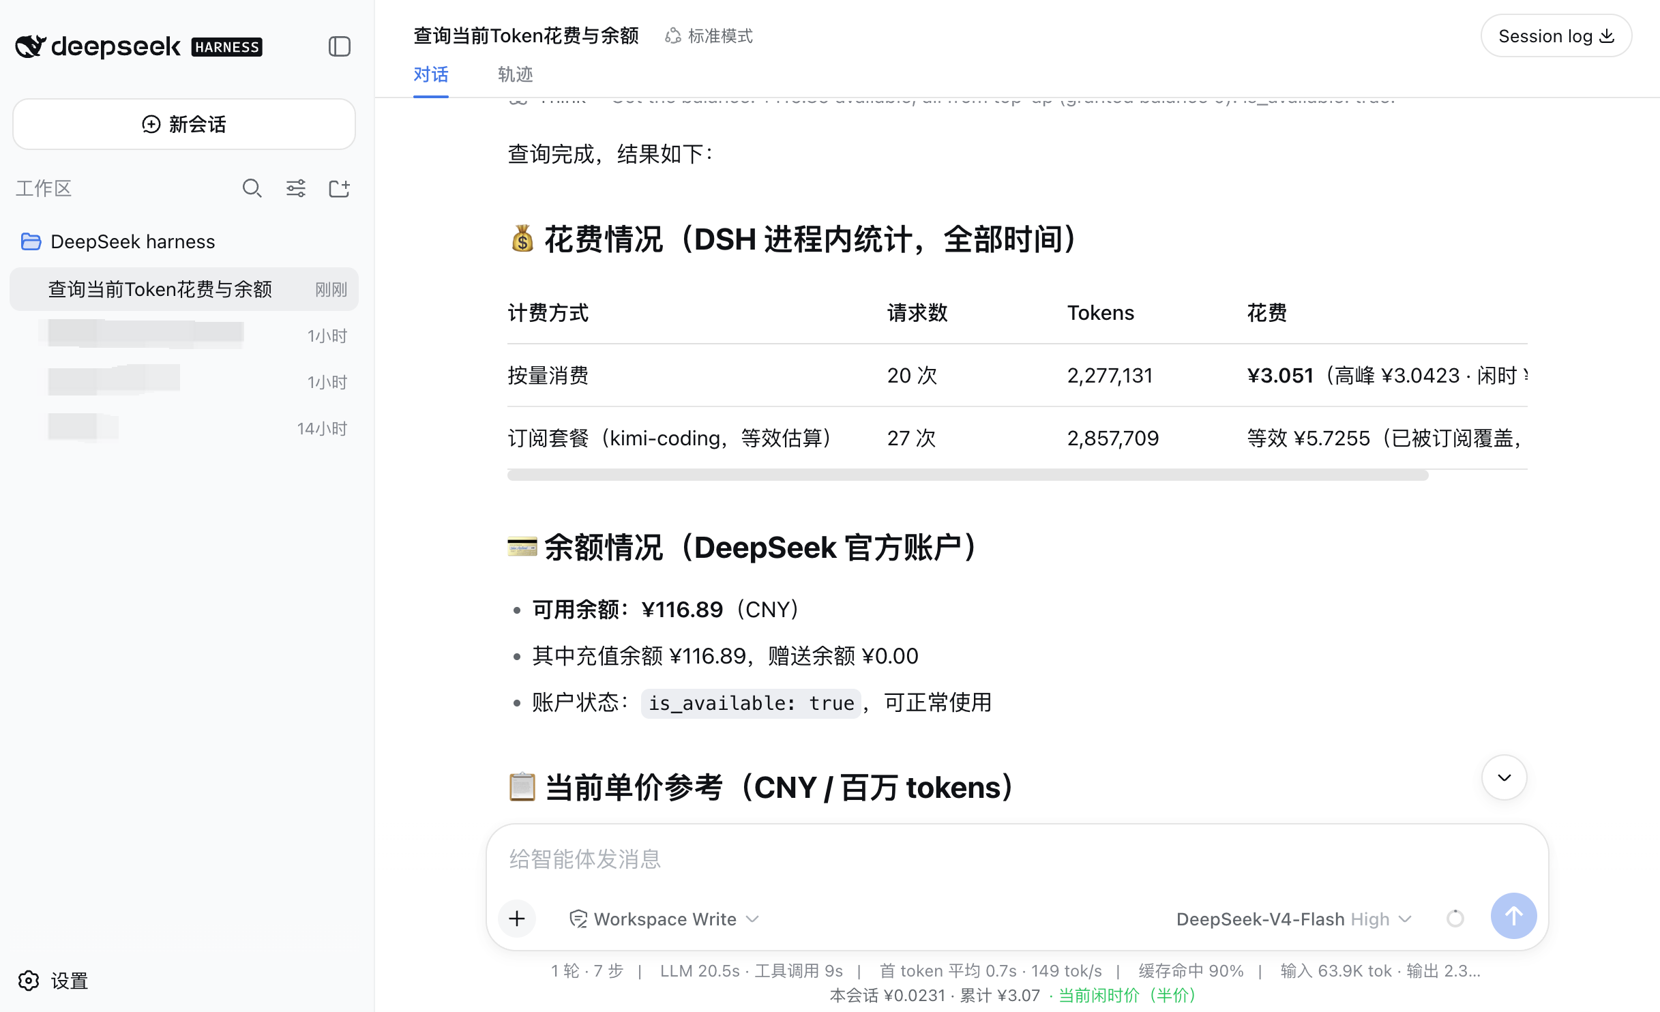The image size is (1660, 1012).
Task: Open the DeepSeek-V4-Flash High model dropdown
Action: point(1294,919)
